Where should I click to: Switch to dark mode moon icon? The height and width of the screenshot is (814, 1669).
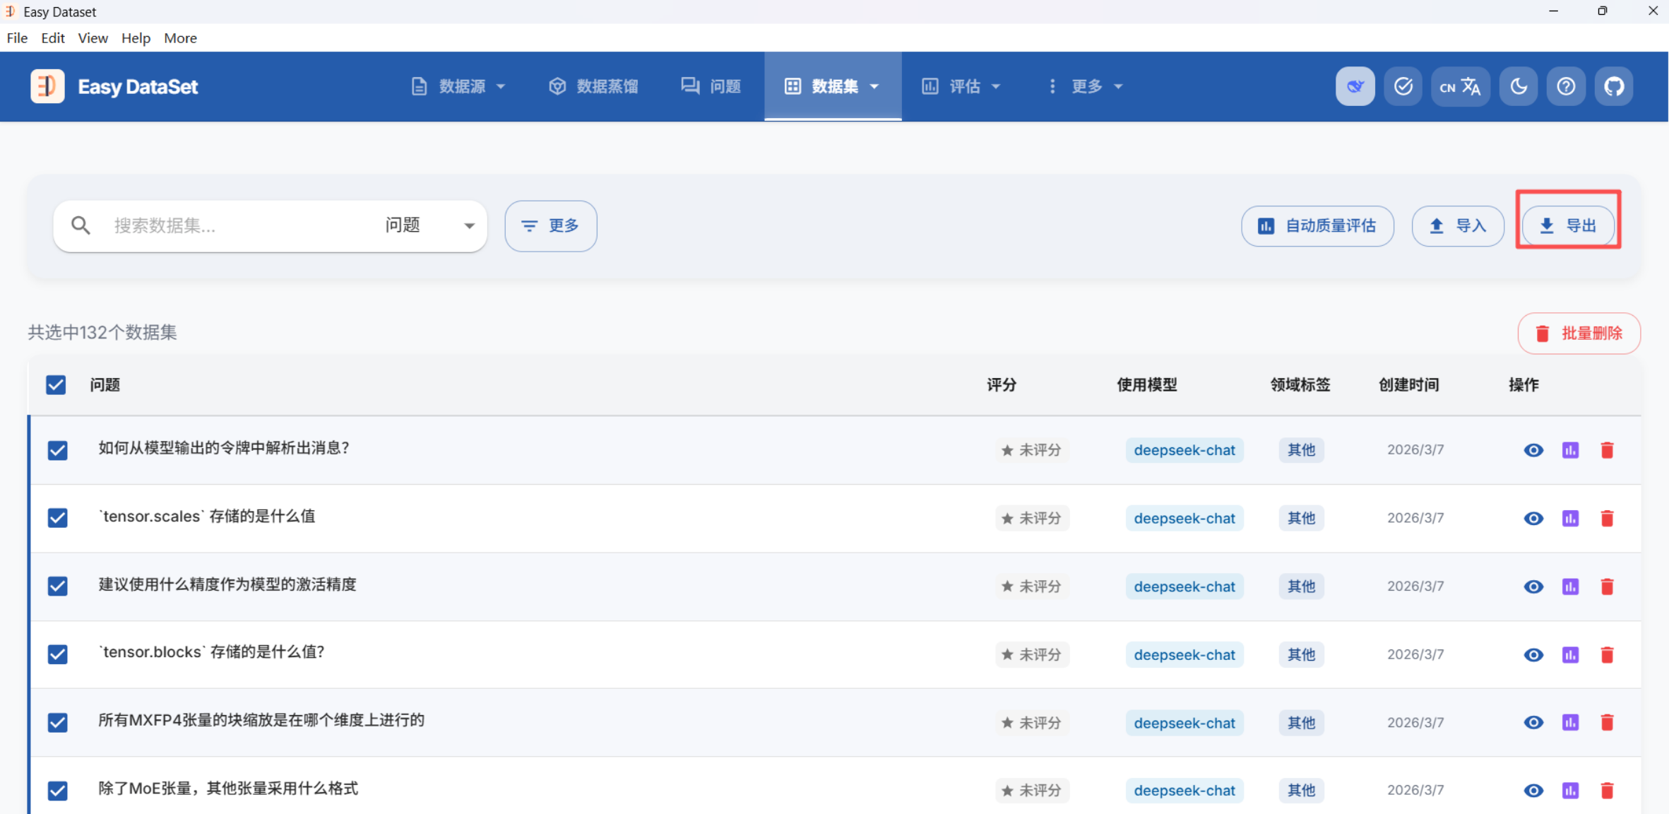point(1519,86)
